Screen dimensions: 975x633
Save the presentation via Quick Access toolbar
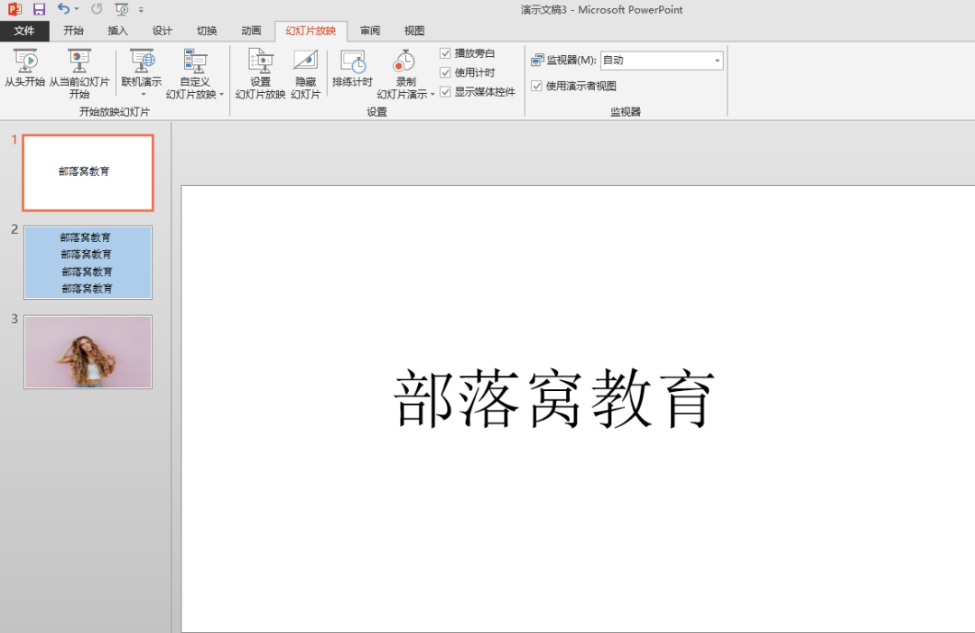pos(37,9)
